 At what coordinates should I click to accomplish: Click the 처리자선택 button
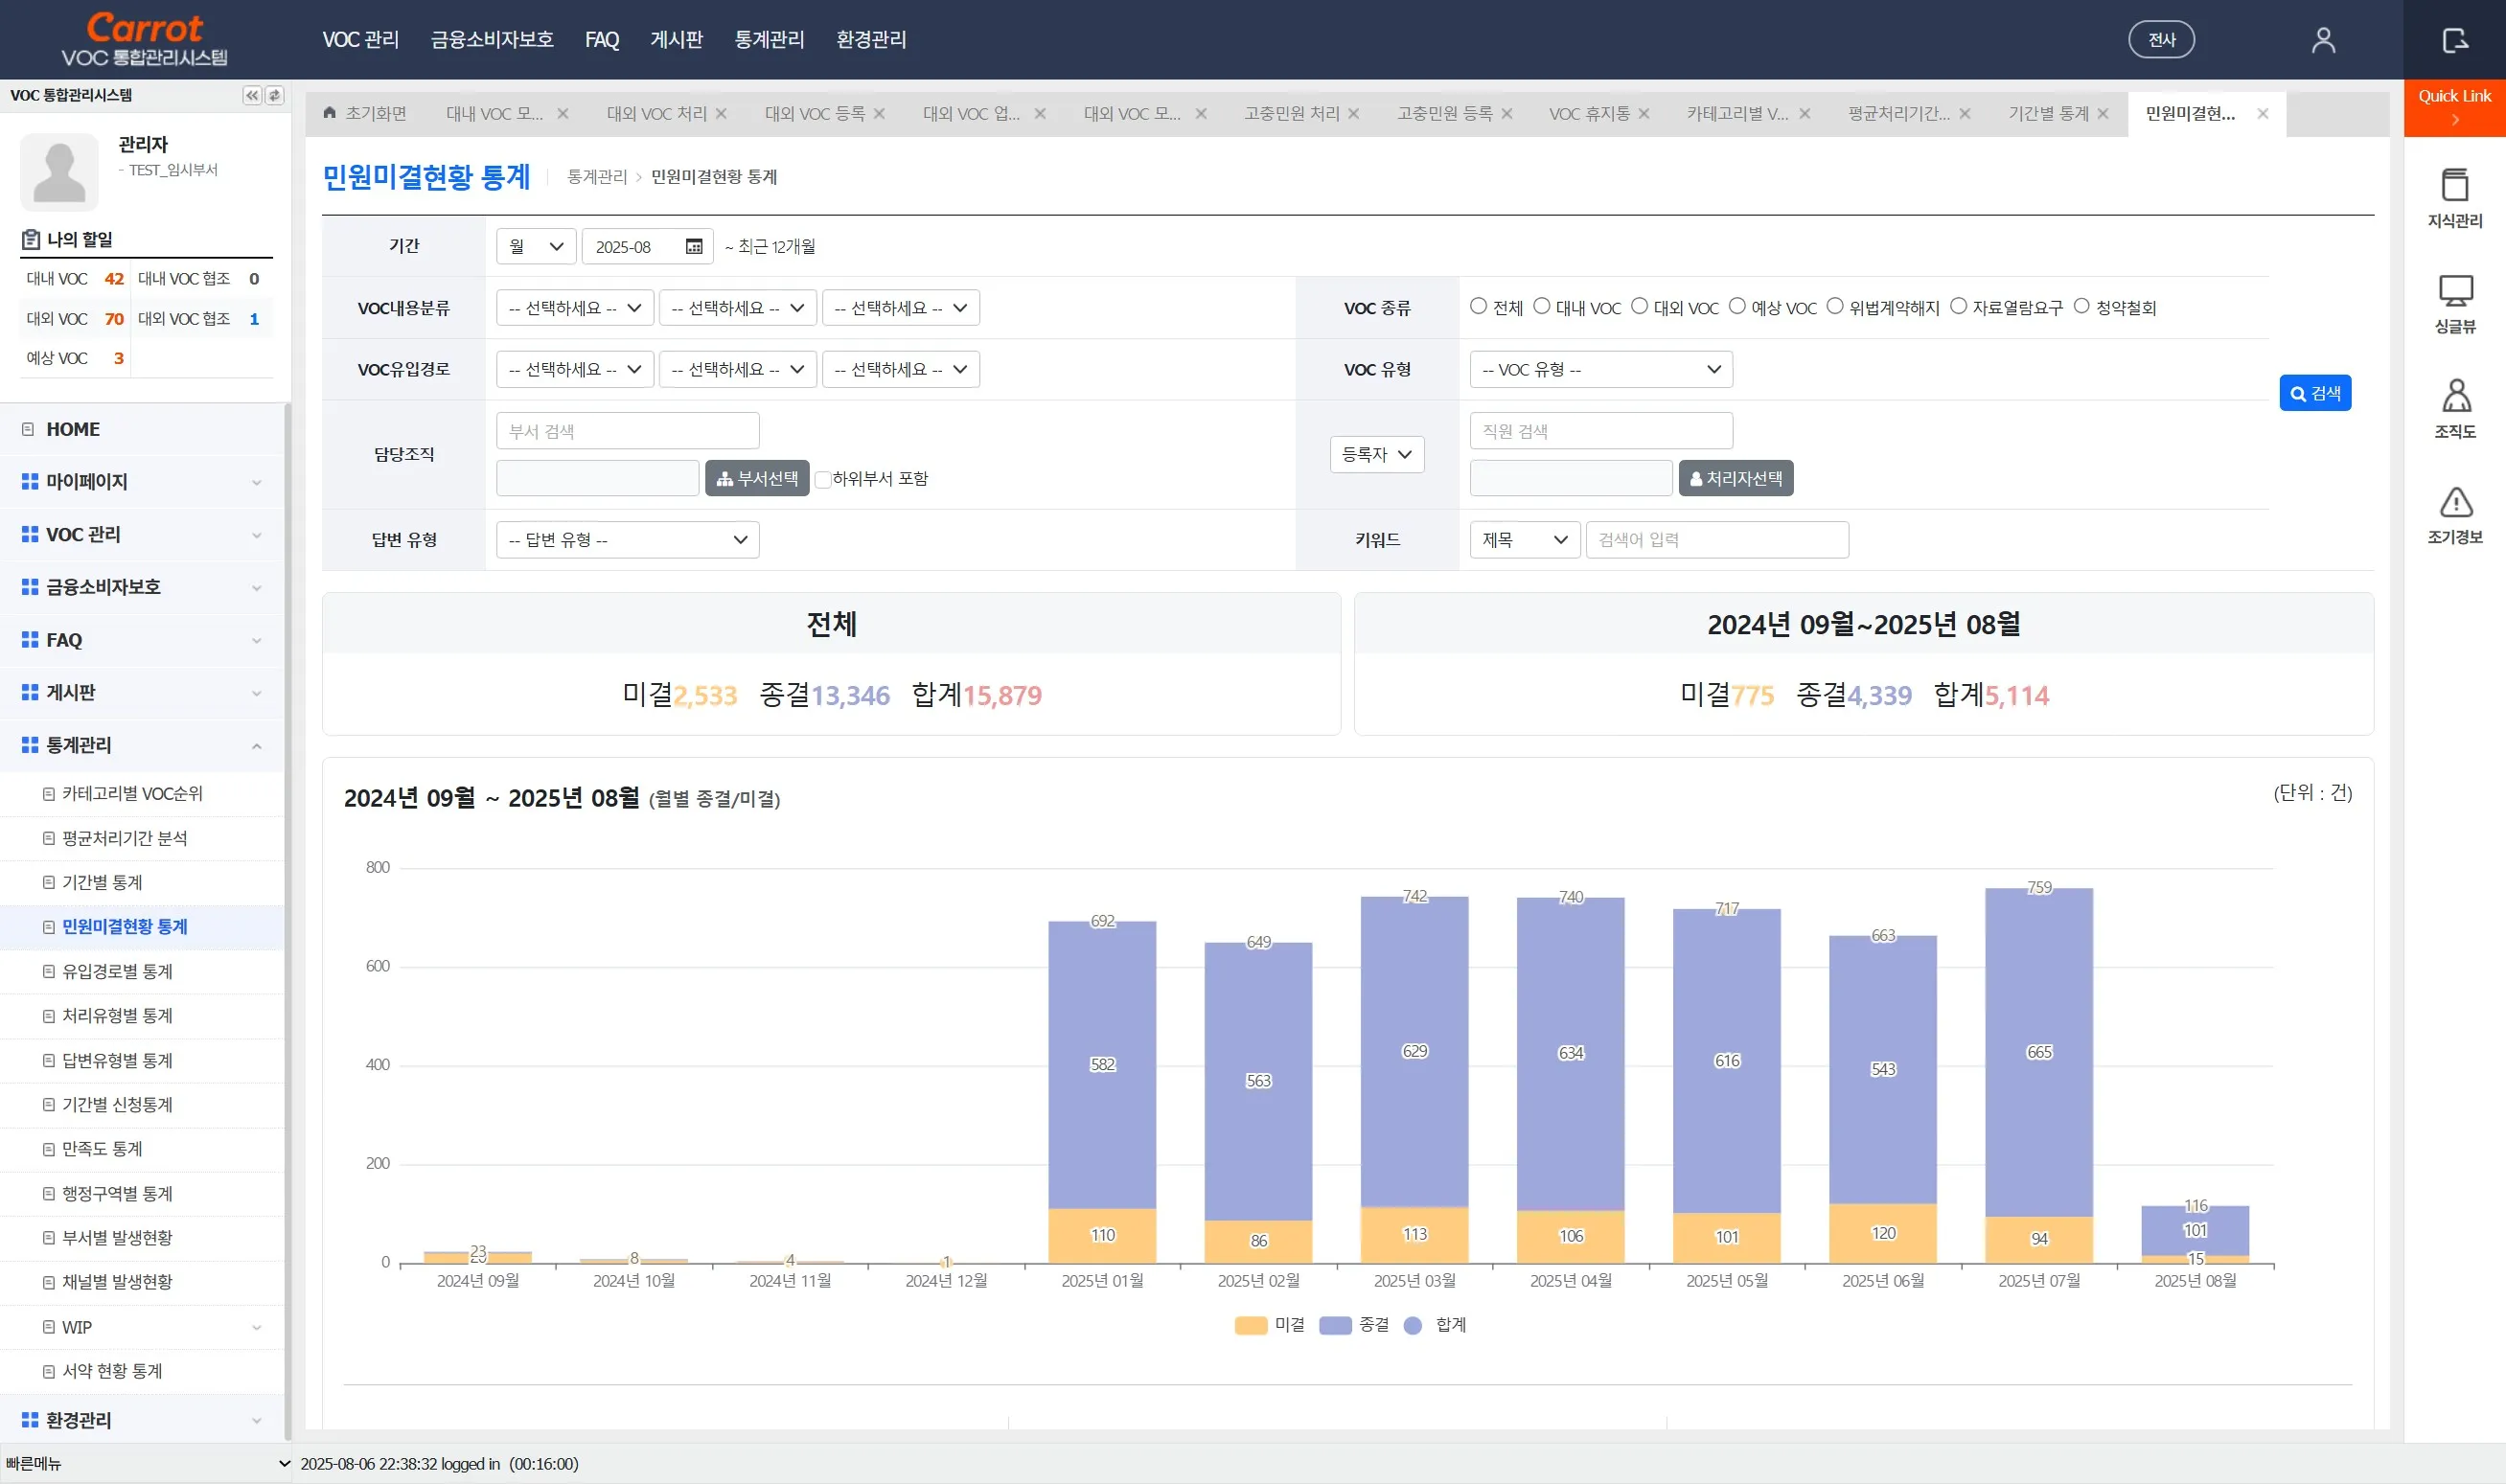click(1736, 479)
